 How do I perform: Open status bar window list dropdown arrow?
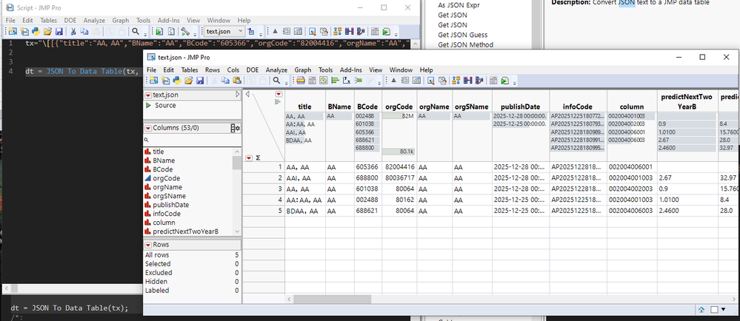723,310
